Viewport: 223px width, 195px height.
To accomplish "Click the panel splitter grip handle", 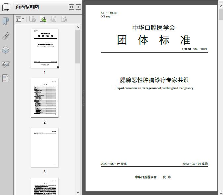I will [84, 98].
